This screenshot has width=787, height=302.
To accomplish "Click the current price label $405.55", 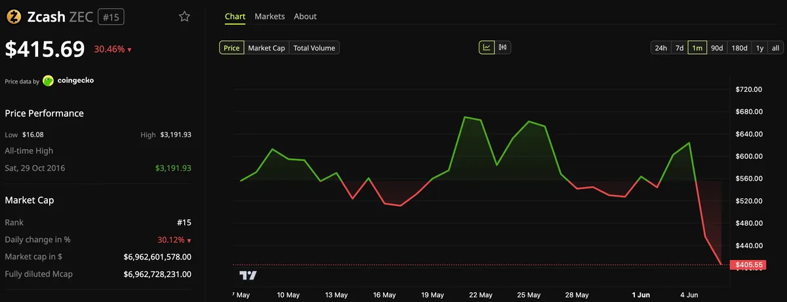I will [x=748, y=265].
